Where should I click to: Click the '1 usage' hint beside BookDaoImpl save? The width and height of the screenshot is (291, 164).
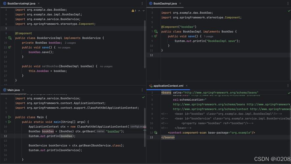pos(208,36)
